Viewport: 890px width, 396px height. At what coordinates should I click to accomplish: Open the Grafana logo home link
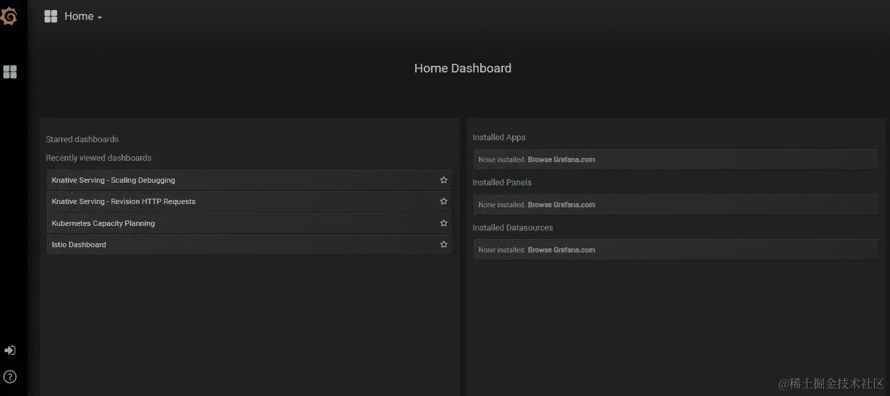pos(9,16)
